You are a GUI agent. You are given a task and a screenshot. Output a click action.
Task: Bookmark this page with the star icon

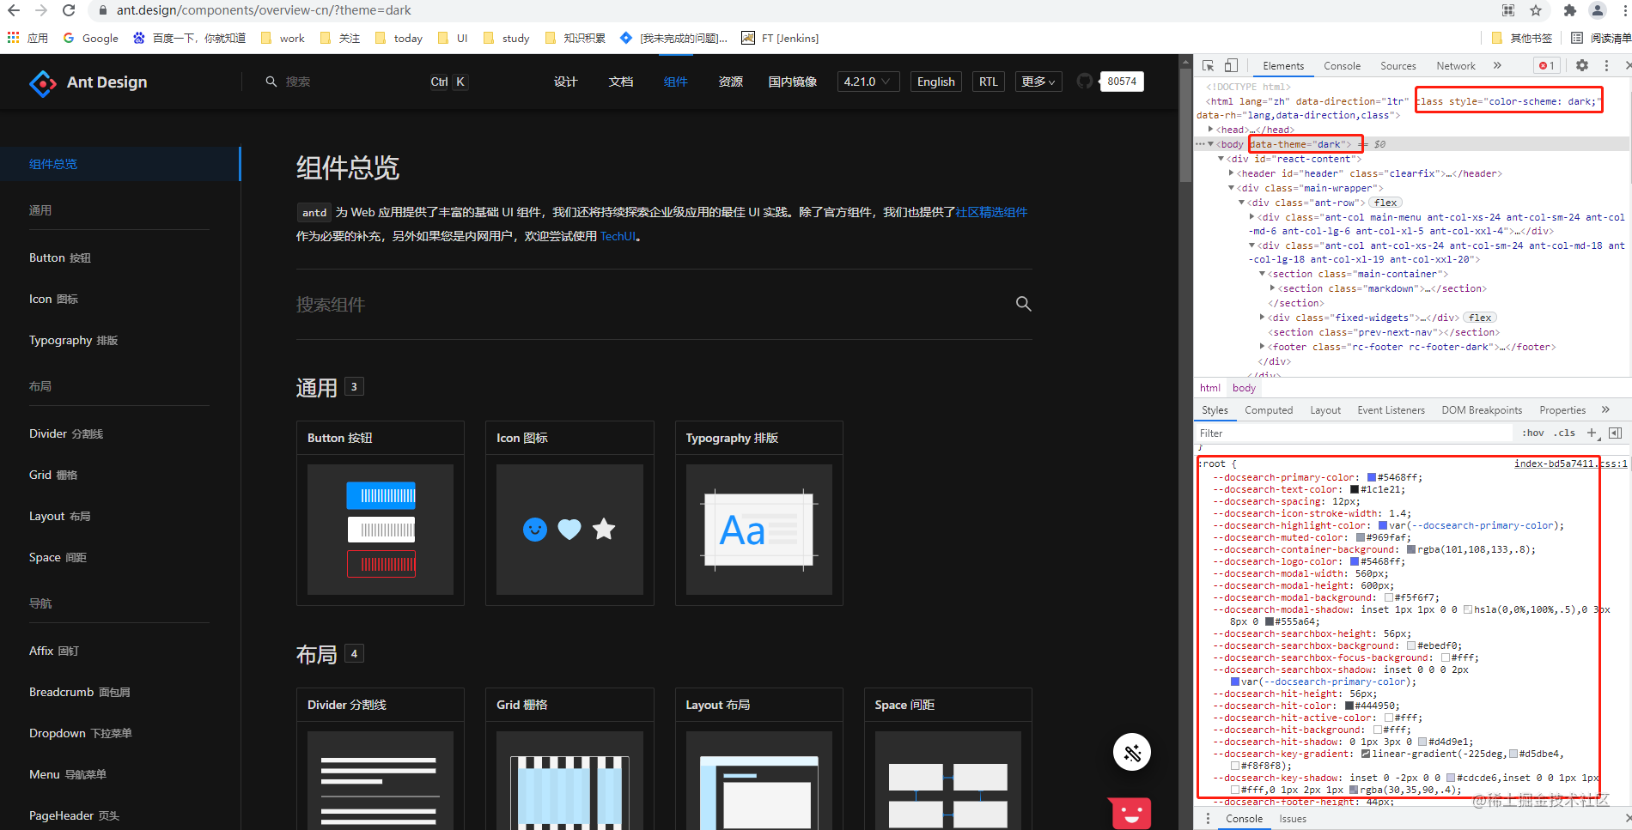(x=1536, y=10)
